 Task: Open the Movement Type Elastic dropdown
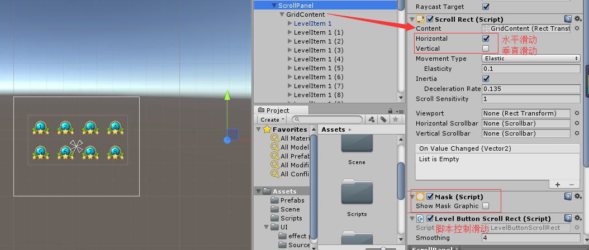click(531, 59)
